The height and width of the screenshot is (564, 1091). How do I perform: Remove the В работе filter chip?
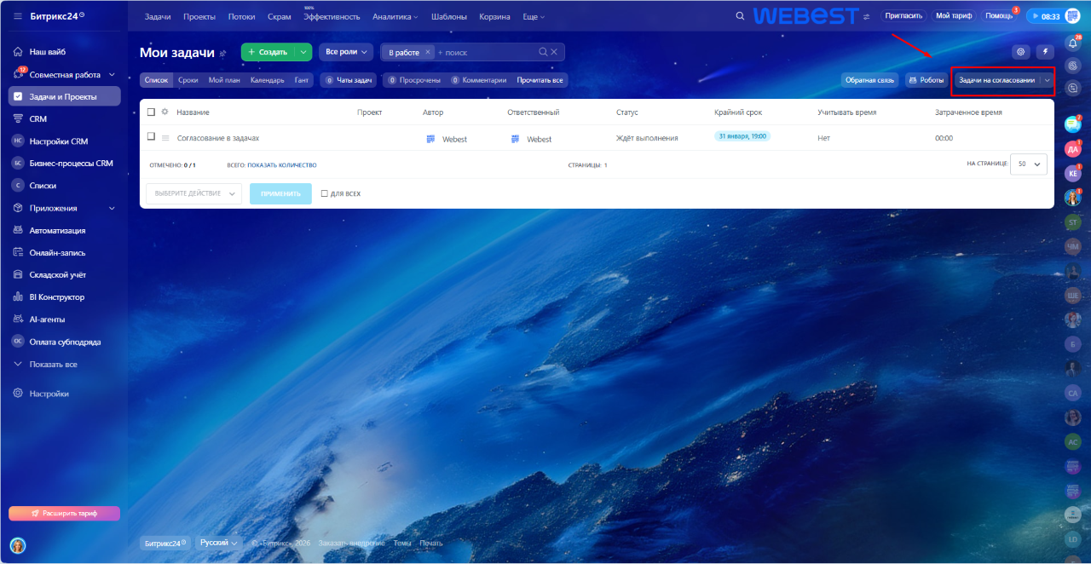(x=428, y=52)
